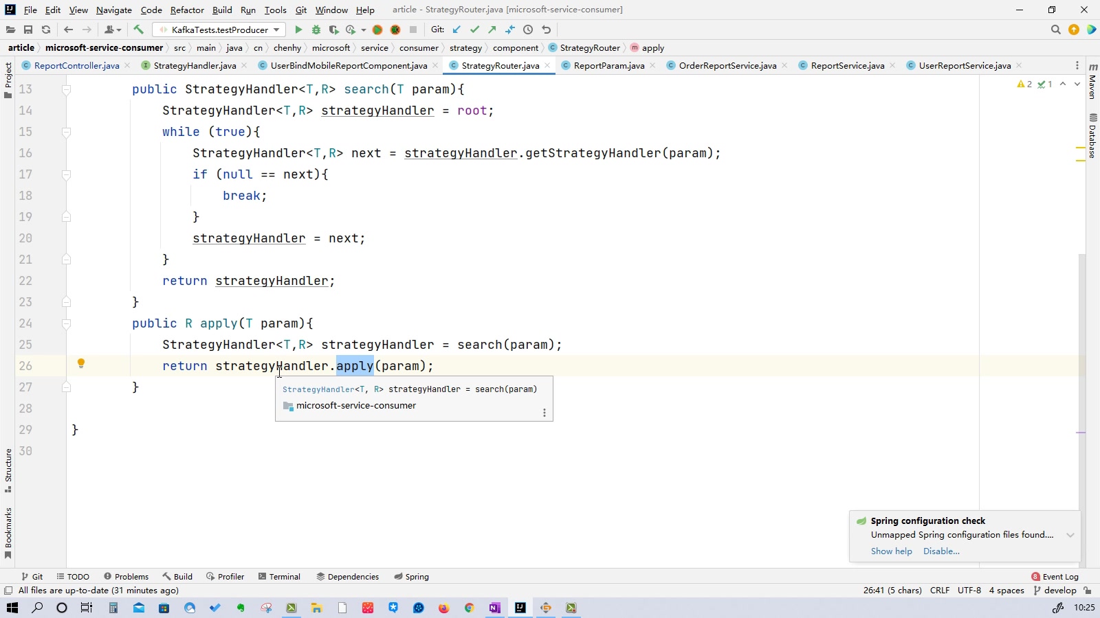Build project with hammer icon
Screen dimensions: 1100x618
(x=139, y=30)
